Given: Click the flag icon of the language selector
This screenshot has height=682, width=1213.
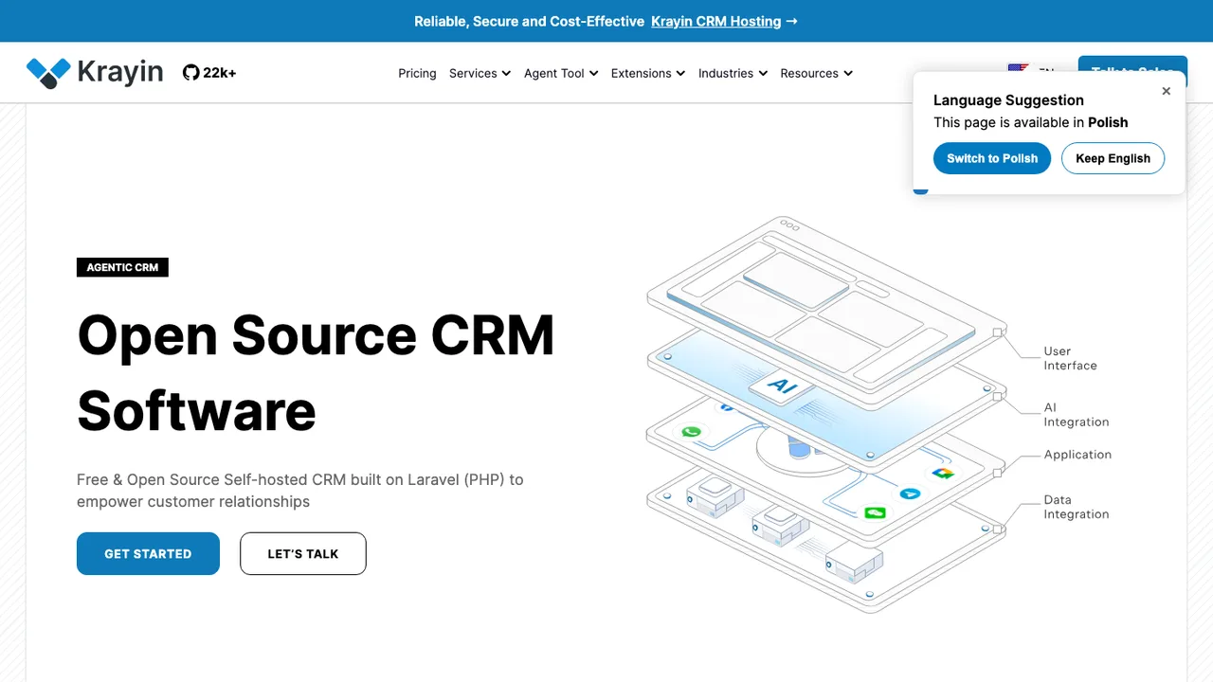Looking at the screenshot, I should [1019, 69].
